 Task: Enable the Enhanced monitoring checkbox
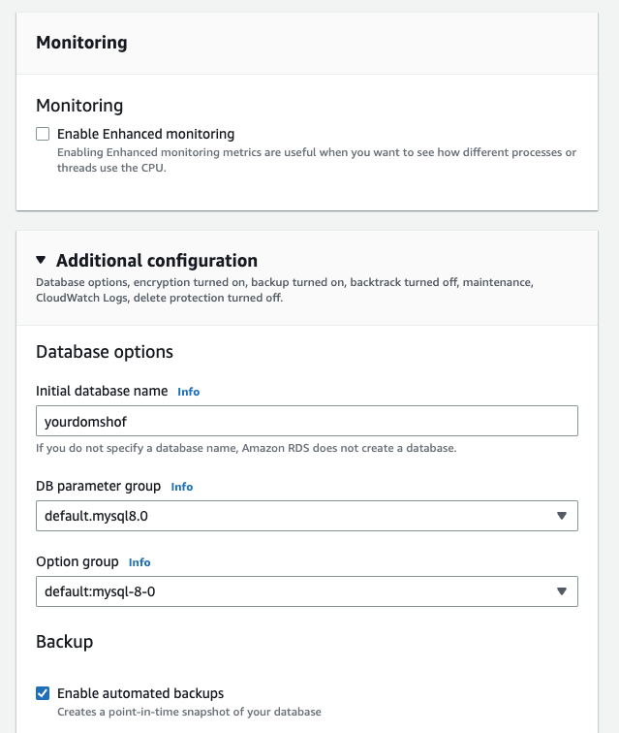tap(43, 134)
